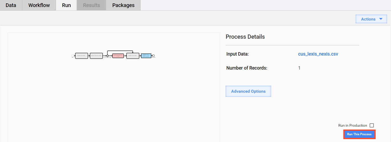Click the end event circle in workflow
Image resolution: width=391 pixels, height=142 pixels.
click(x=153, y=56)
